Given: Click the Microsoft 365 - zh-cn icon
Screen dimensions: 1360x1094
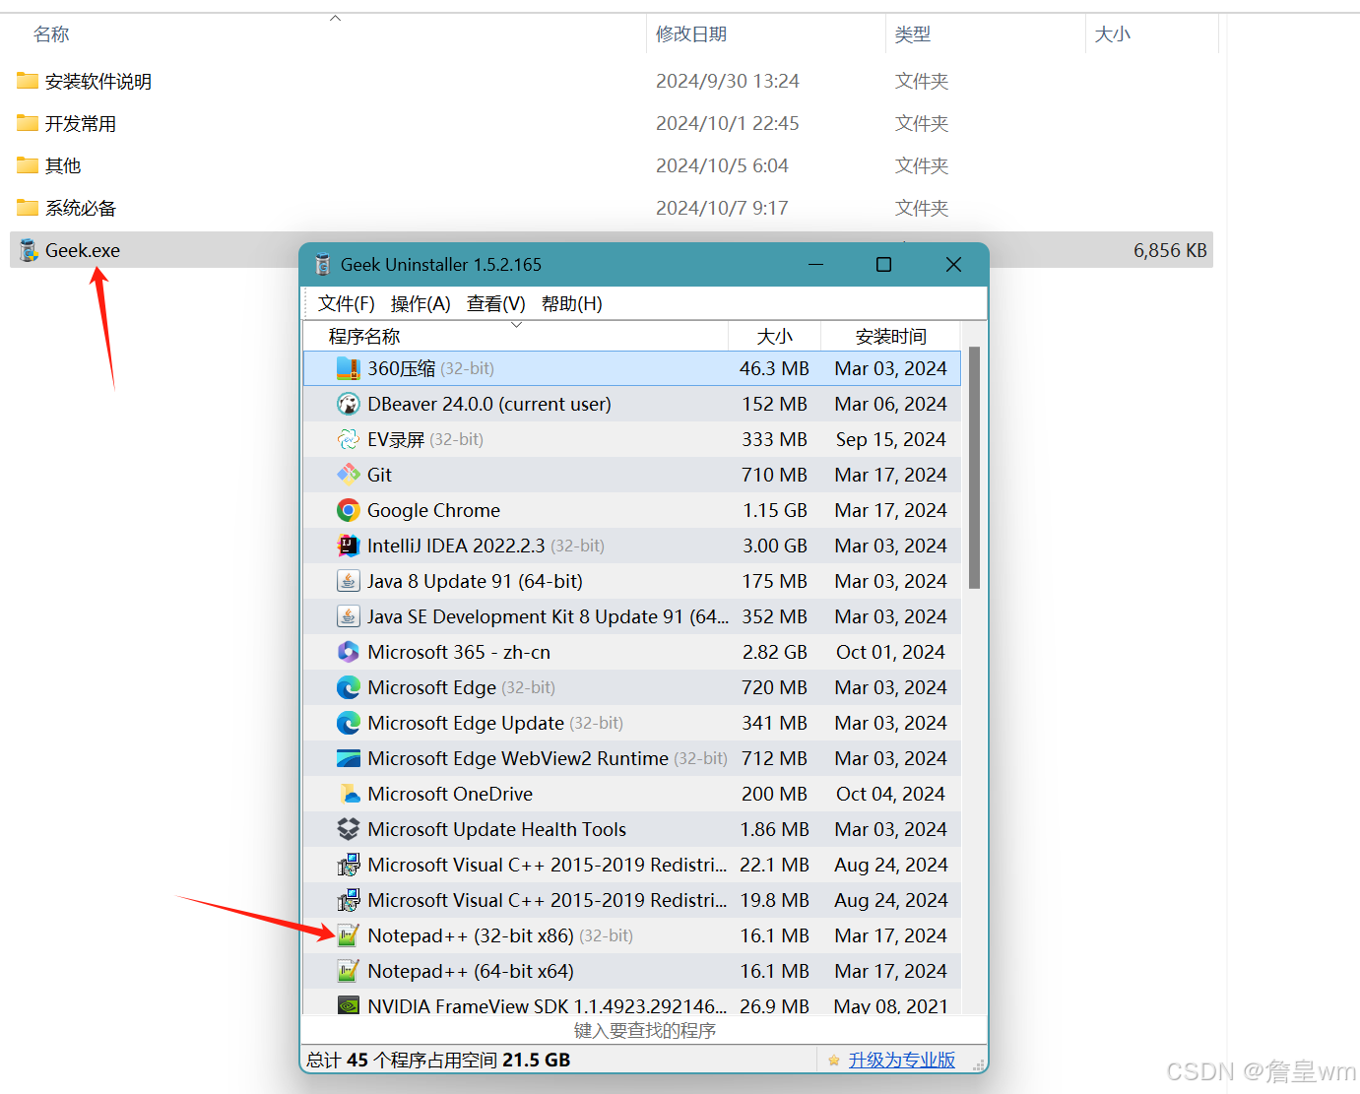Looking at the screenshot, I should tap(349, 652).
